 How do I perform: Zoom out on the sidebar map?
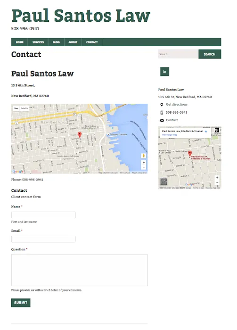(x=217, y=182)
